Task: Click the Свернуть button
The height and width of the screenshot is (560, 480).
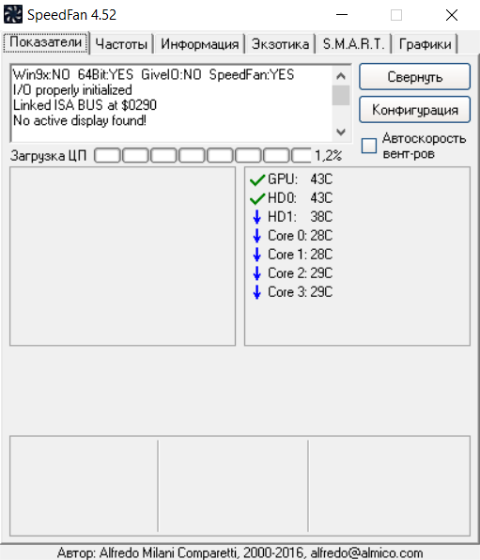Action: [x=414, y=77]
